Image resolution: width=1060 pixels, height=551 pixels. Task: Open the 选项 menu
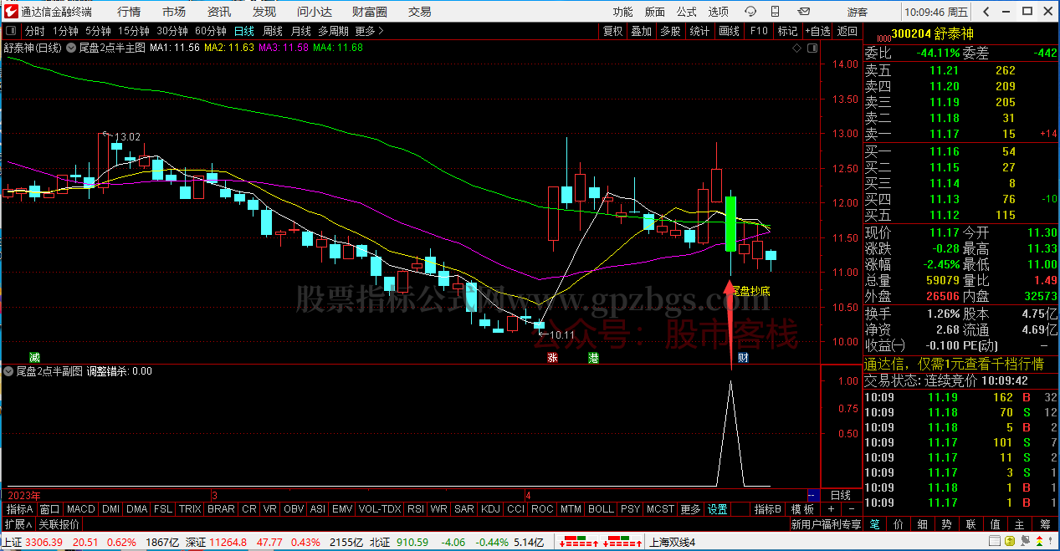[718, 12]
